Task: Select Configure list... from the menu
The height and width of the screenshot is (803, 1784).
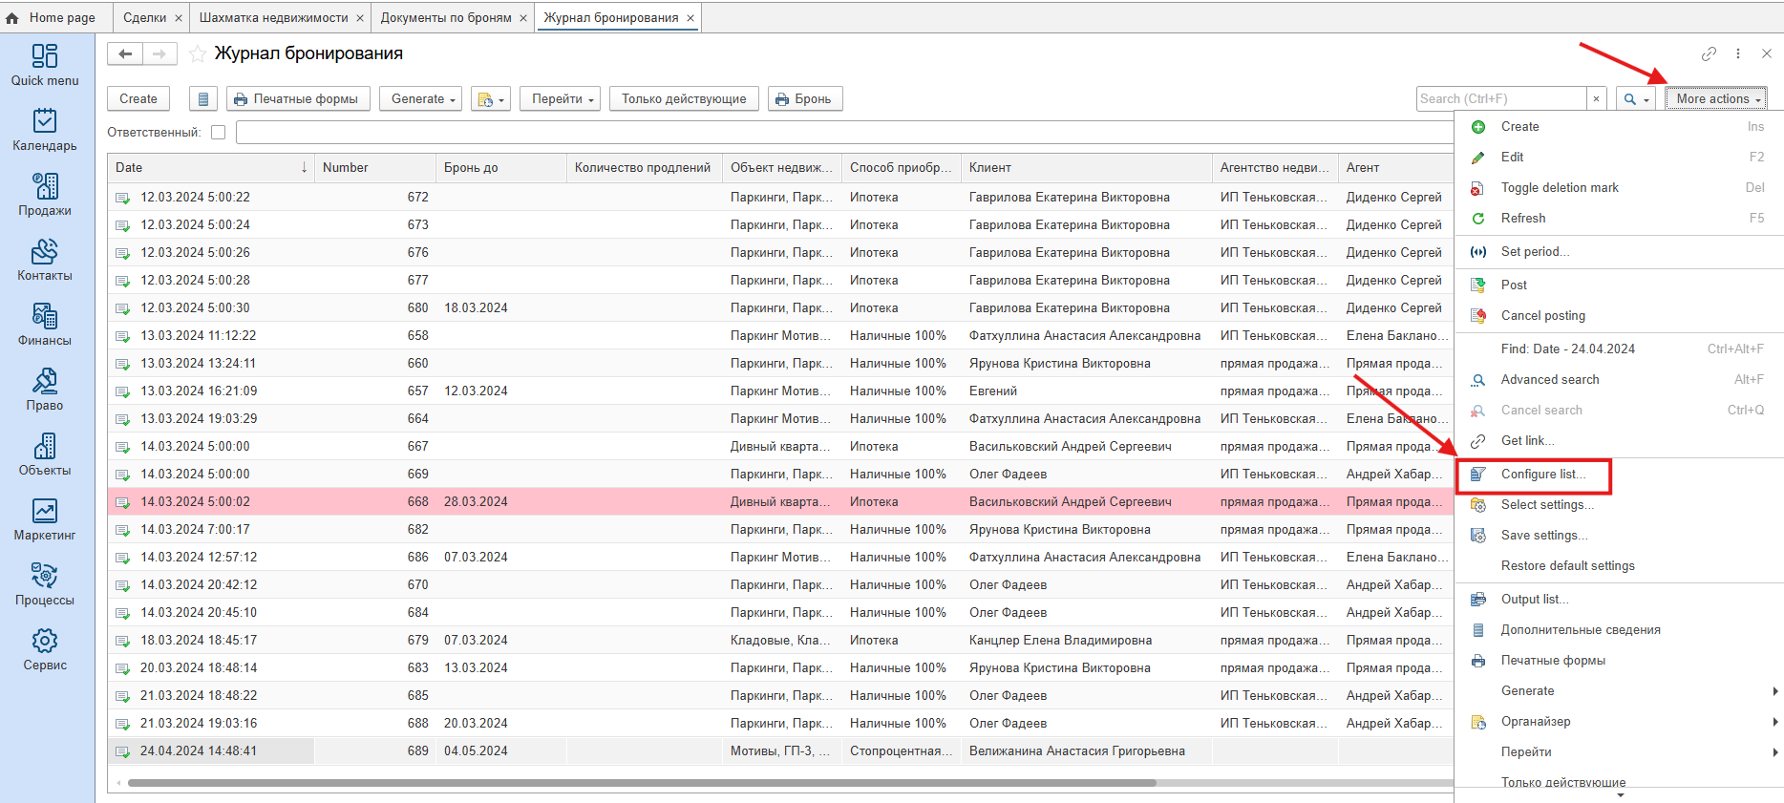Action: 1542,475
